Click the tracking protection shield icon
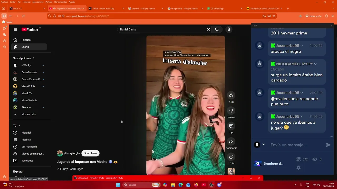The width and height of the screenshot is (337, 189). pyautogui.click(x=49, y=16)
